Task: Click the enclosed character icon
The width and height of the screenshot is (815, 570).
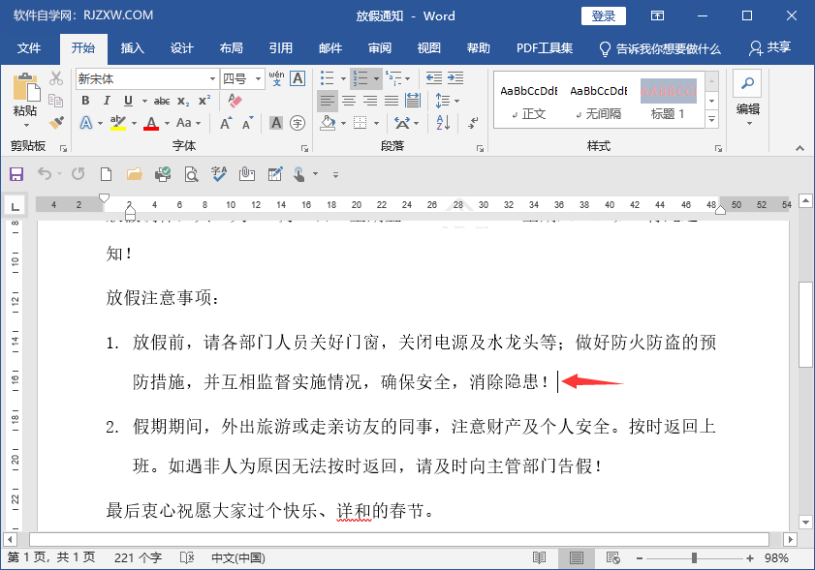Action: [298, 123]
